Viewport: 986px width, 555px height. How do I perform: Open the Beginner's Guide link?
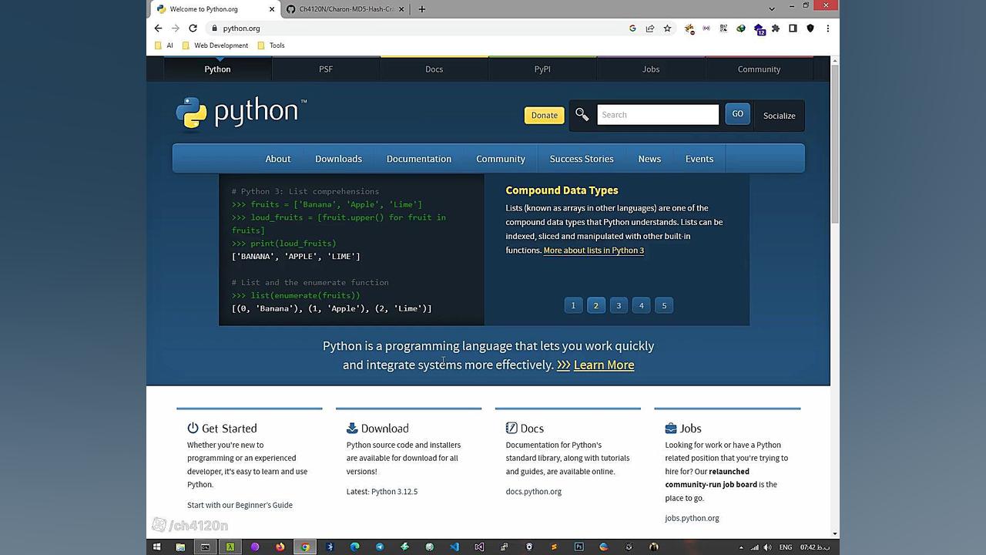[x=240, y=505]
